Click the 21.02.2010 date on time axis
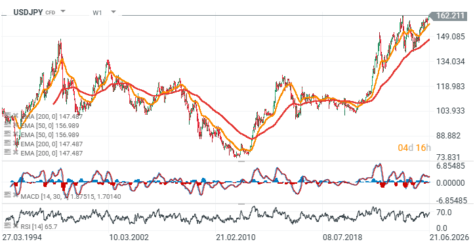Screen dimensions: 475x248 [x=236, y=237]
